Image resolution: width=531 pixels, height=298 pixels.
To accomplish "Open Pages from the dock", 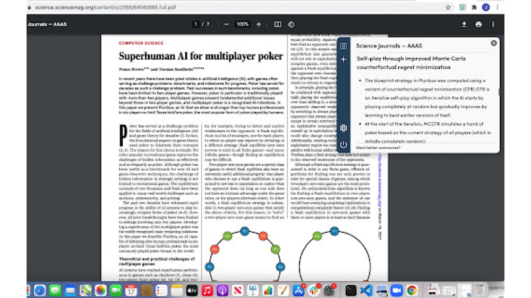I will tap(284, 290).
